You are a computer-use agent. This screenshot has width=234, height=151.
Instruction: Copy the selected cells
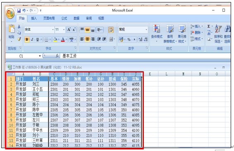coord(19,33)
